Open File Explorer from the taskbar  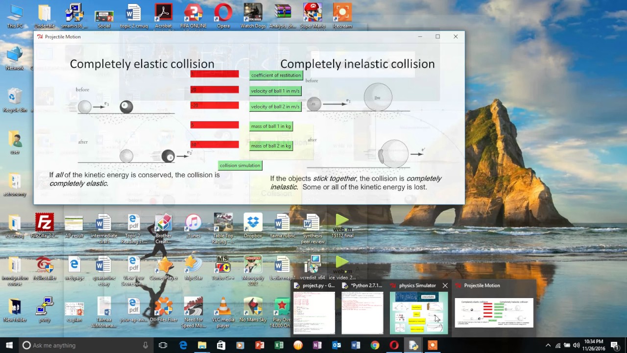(x=202, y=345)
